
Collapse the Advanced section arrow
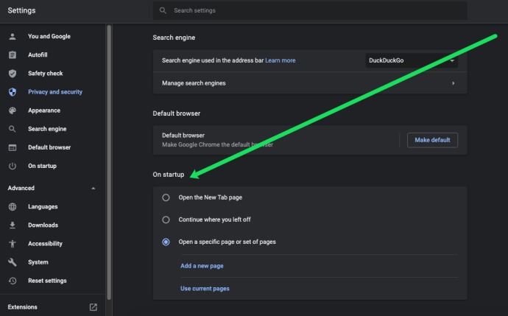94,189
